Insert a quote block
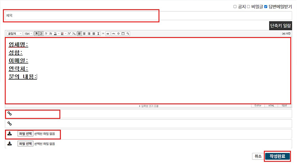Image resolution: width=297 pixels, height=163 pixels. click(x=108, y=34)
